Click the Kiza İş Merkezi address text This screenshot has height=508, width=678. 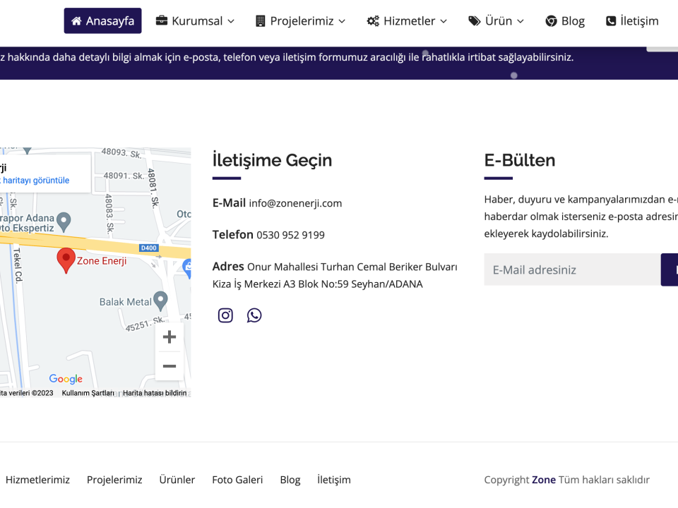pos(317,284)
